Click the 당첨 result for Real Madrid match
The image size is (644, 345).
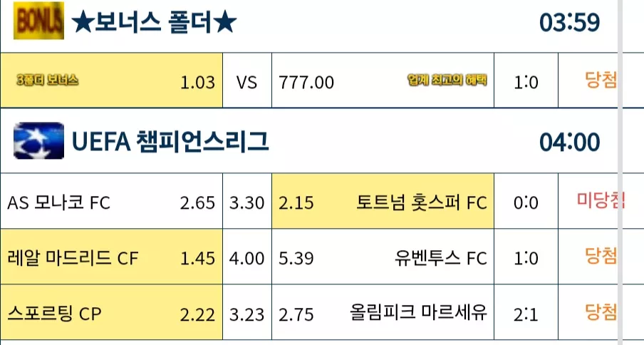pos(601,256)
